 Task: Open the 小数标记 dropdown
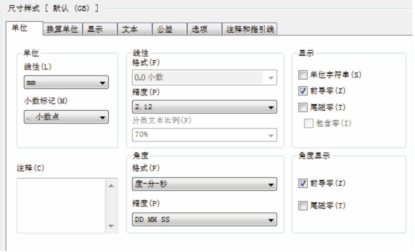(x=66, y=117)
